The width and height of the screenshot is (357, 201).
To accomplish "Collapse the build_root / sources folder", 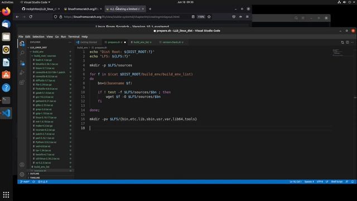I will 45,56.
